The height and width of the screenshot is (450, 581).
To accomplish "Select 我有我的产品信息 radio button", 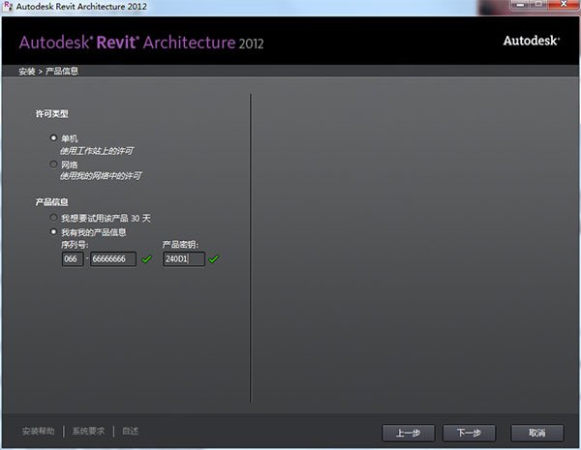I will pos(53,232).
